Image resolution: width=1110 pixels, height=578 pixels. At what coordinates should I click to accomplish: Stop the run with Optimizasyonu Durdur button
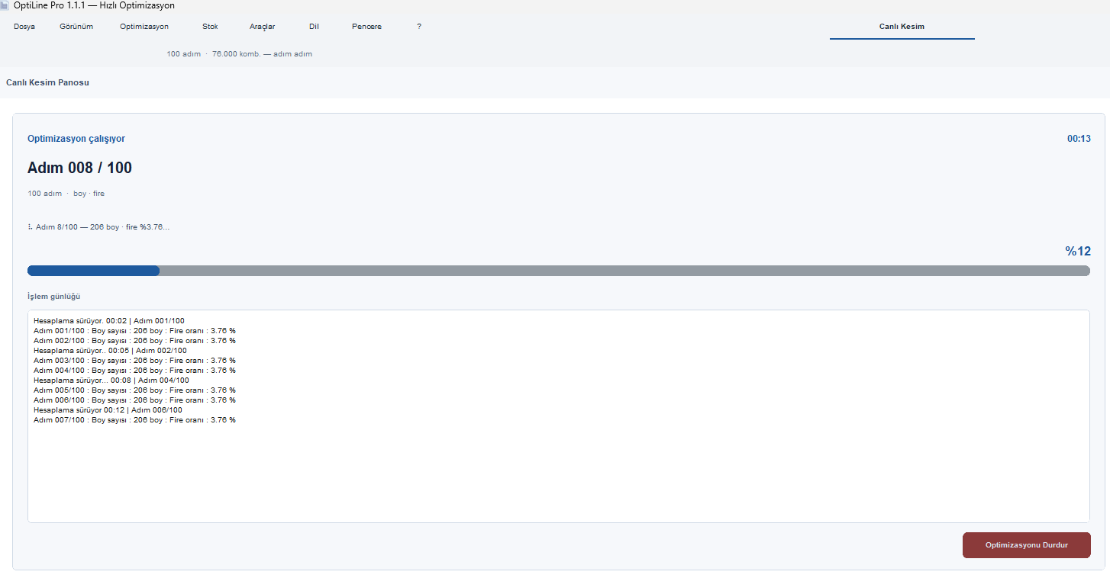1026,545
